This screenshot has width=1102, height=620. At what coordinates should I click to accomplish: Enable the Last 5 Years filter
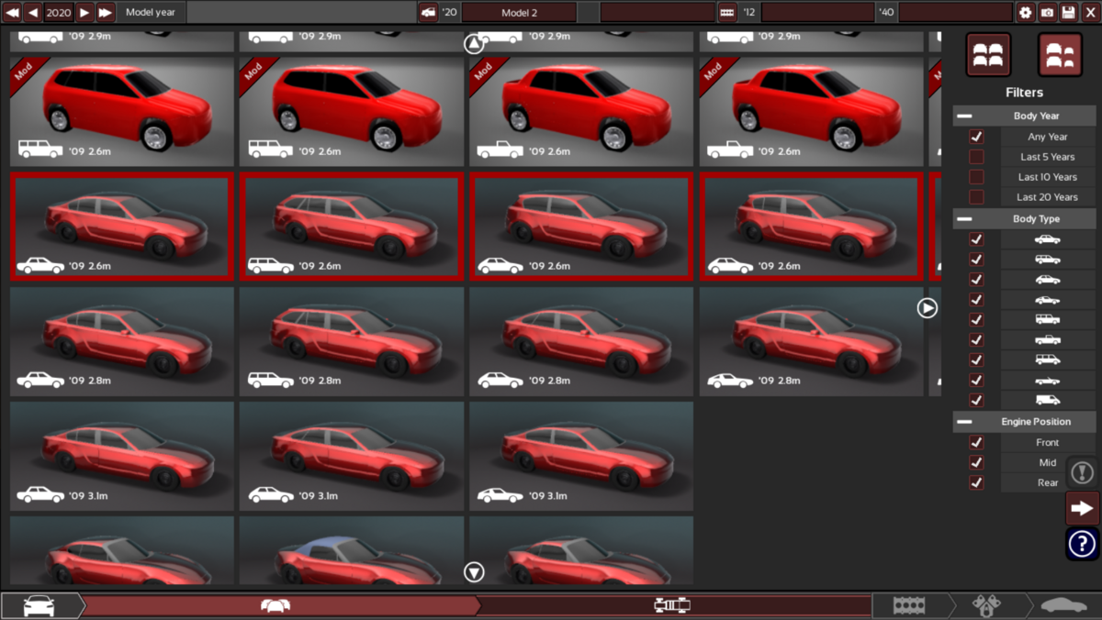[x=976, y=156]
